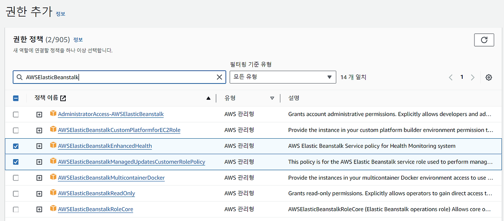Click description starting 'AWSElasticBeanstalkRoleCore (Elastic Beanstalk operations role)'
Screen dimensions: 504x221
coord(390,209)
